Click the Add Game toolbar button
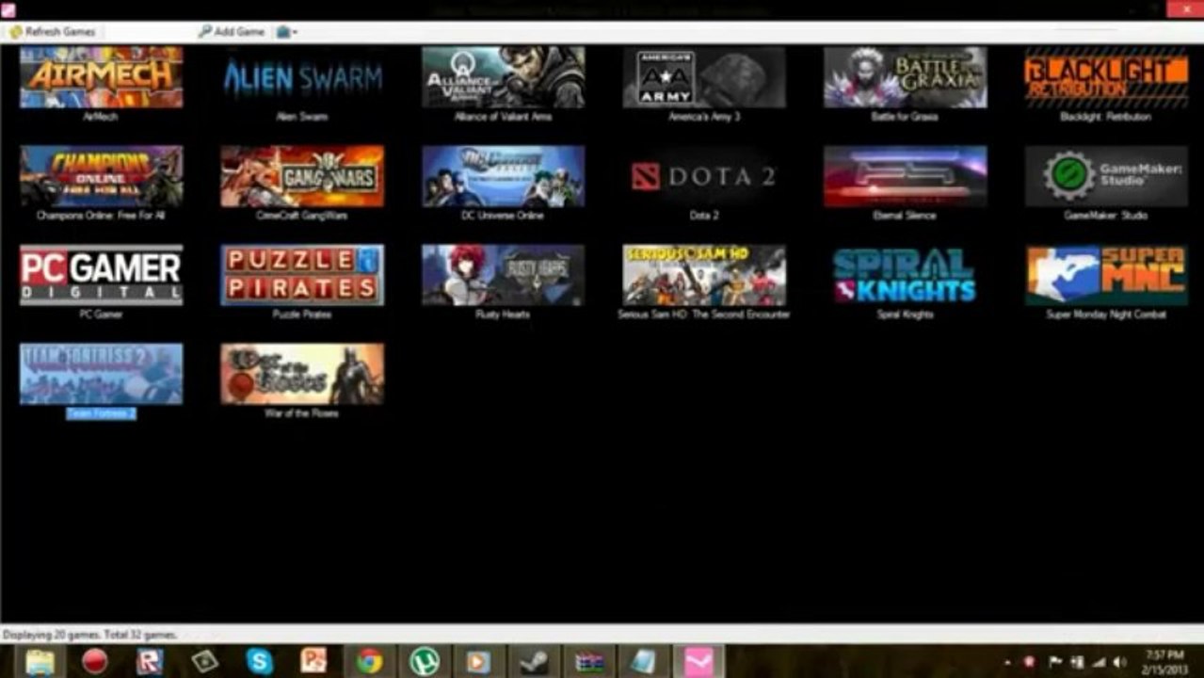Viewport: 1204px width, 678px height. 232,32
